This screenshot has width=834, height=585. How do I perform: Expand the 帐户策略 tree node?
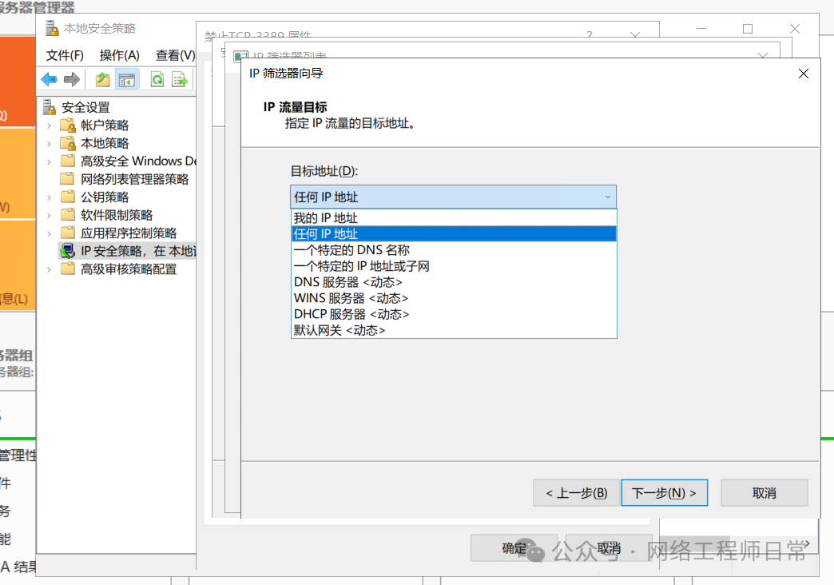pyautogui.click(x=50, y=125)
